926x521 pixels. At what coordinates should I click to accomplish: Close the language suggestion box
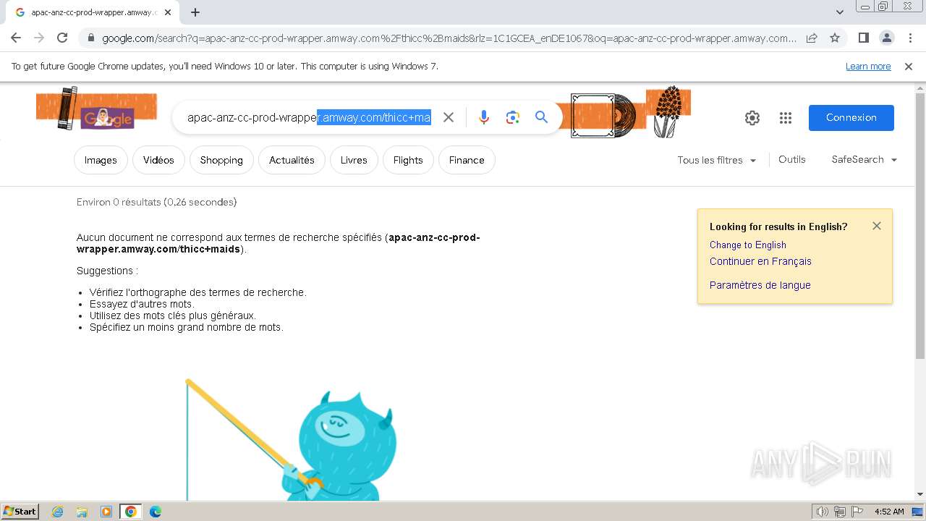click(877, 226)
